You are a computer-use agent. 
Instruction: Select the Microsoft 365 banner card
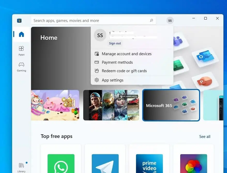pos(171,105)
